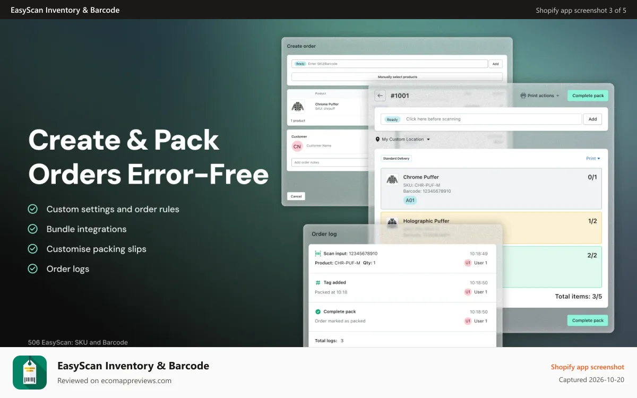
Task: Click the green checkmark beside Complete pack log
Action: coord(318,312)
